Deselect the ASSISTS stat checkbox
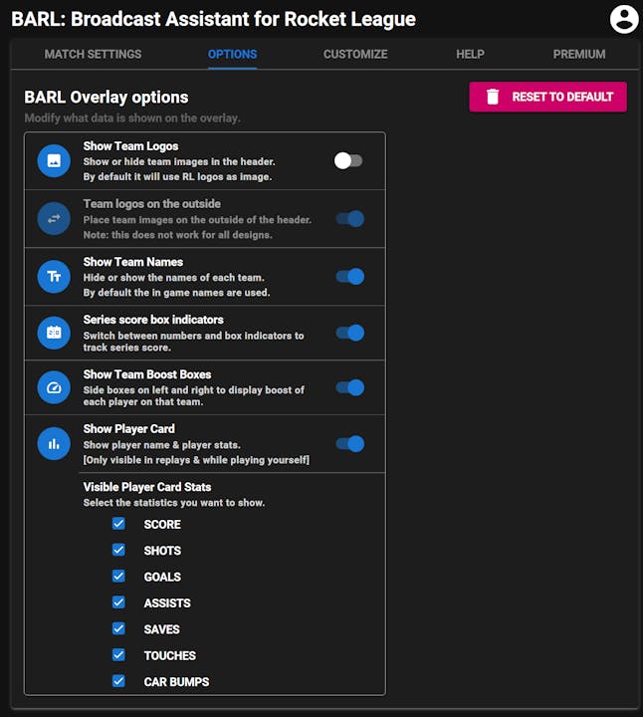The height and width of the screenshot is (717, 643). click(x=119, y=602)
